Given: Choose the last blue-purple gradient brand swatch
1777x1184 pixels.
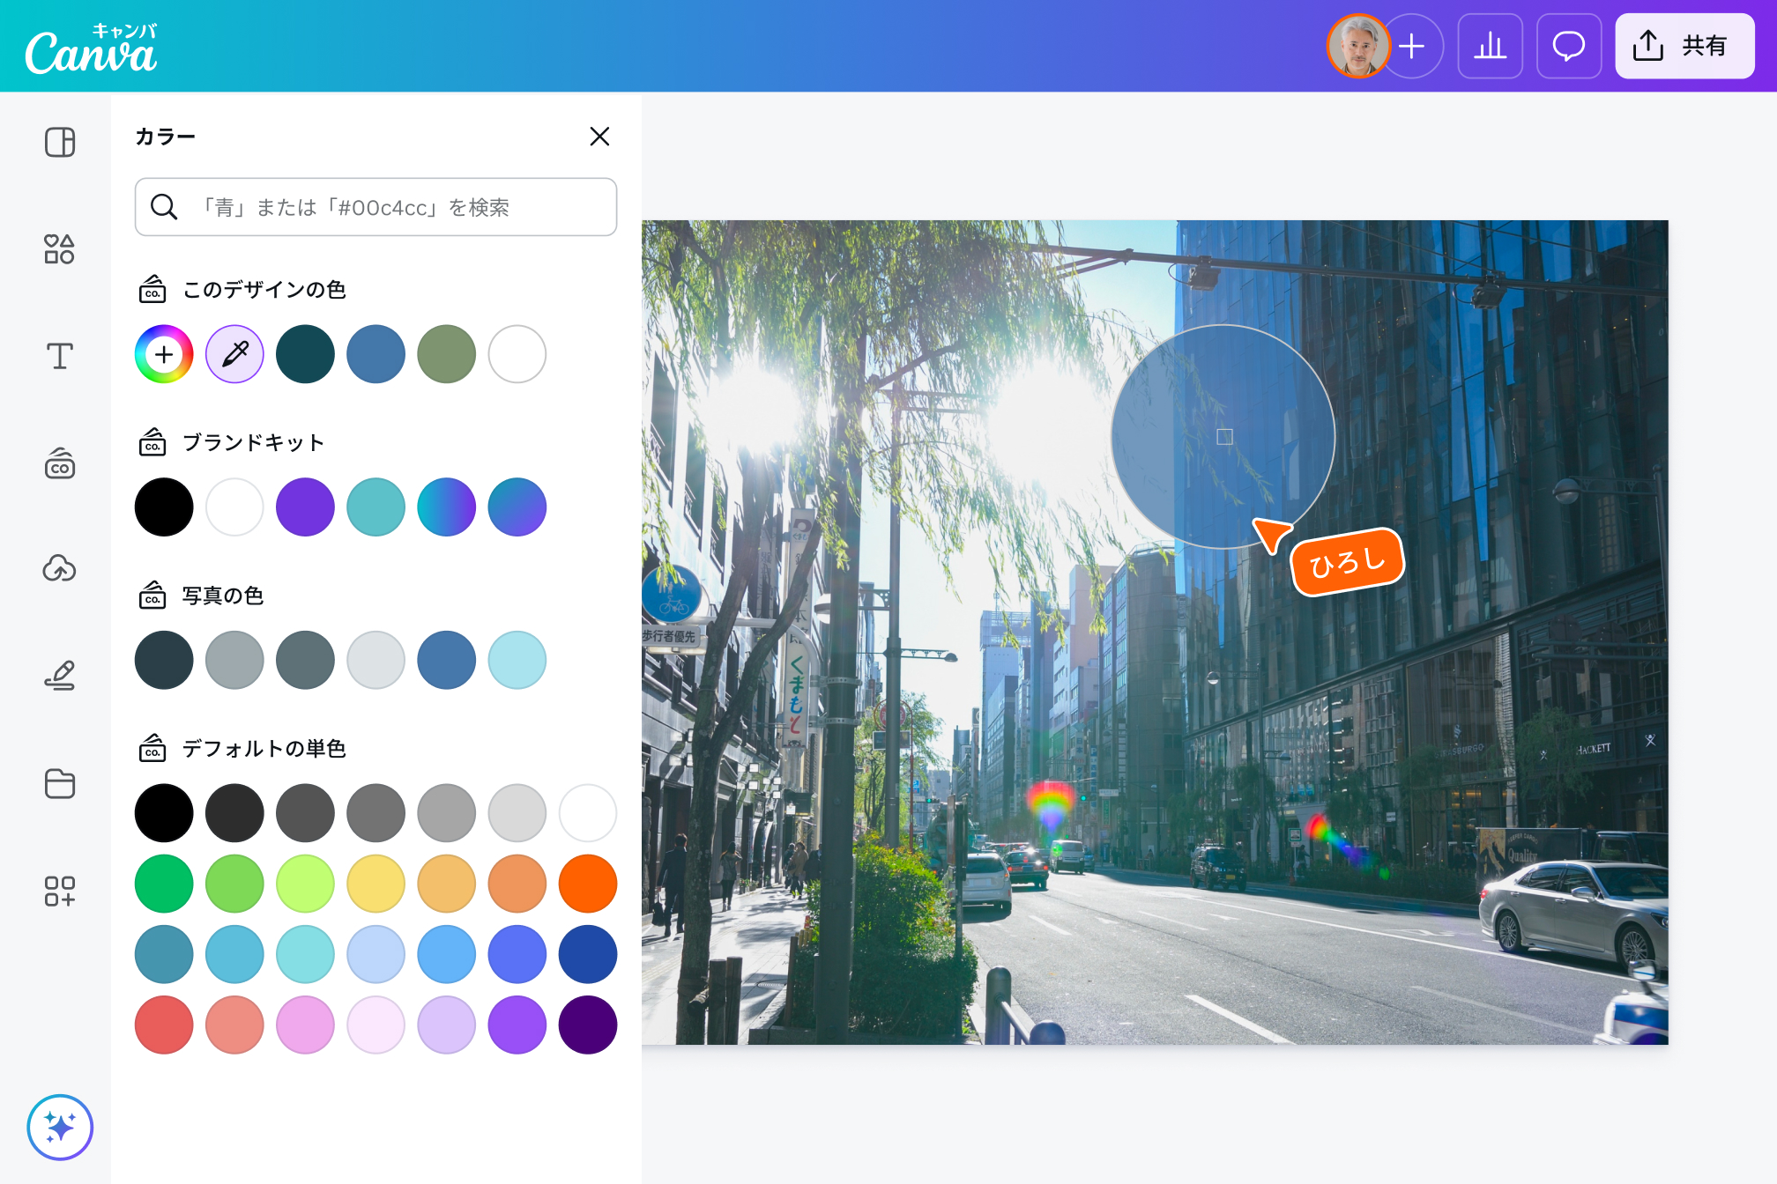Looking at the screenshot, I should pyautogui.click(x=517, y=507).
